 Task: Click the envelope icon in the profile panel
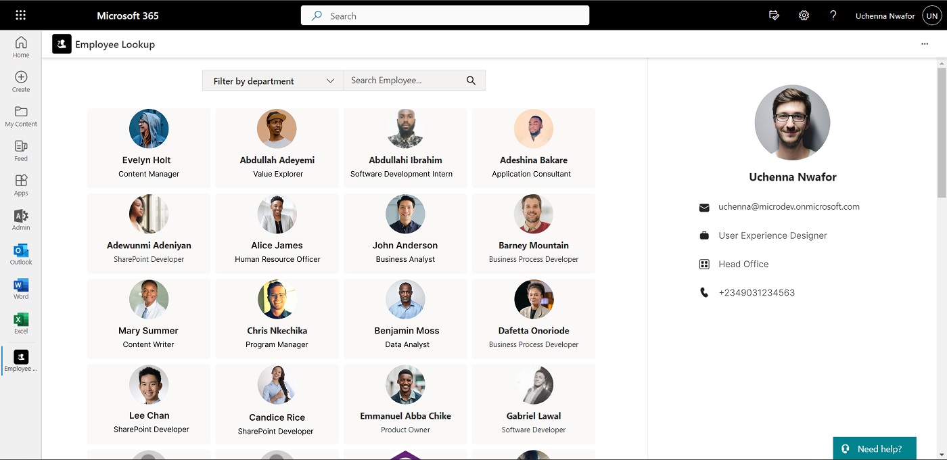click(x=703, y=207)
